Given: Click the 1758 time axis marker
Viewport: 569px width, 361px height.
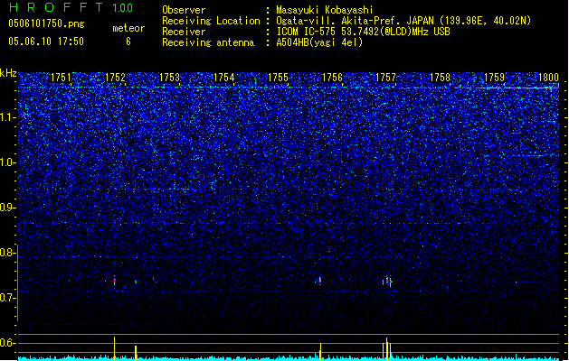Looking at the screenshot, I should coord(440,78).
